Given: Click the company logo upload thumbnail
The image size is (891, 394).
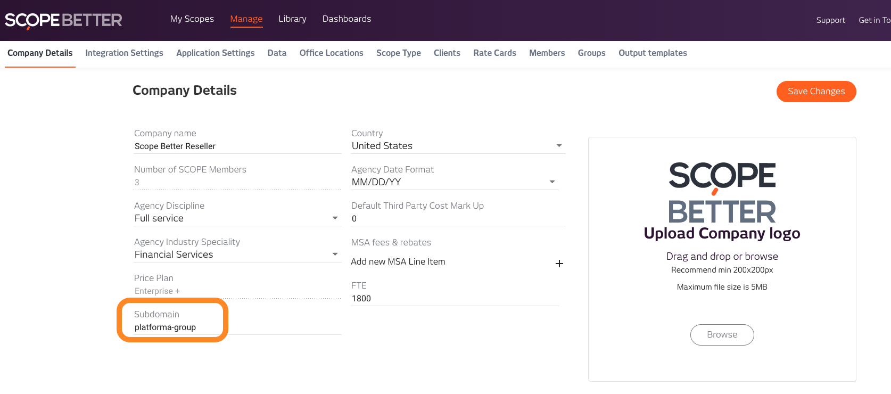Looking at the screenshot, I should click(x=722, y=193).
